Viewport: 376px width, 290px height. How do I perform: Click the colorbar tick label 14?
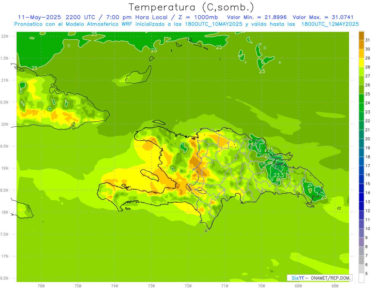click(368, 193)
